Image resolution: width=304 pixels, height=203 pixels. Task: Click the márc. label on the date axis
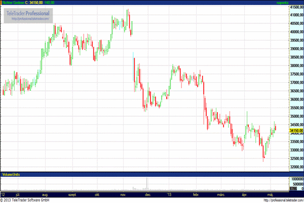click(x=220, y=194)
